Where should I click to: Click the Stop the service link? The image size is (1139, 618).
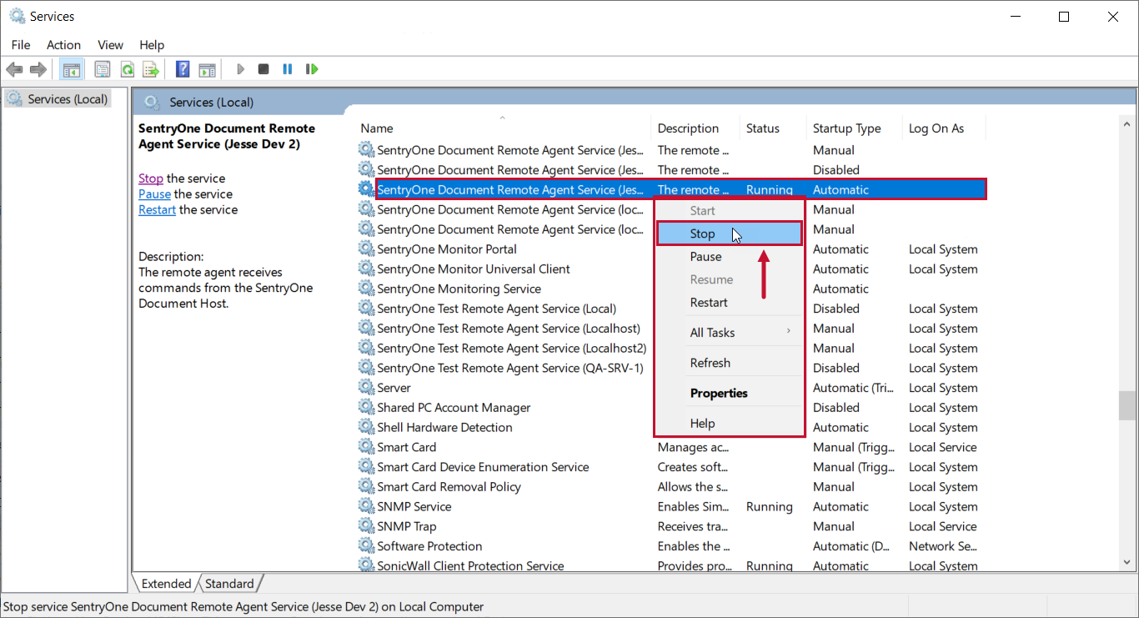[151, 178]
